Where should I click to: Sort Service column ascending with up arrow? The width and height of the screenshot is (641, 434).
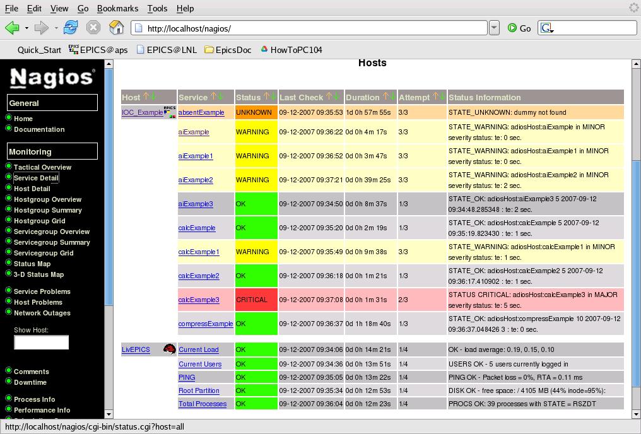pyautogui.click(x=213, y=97)
